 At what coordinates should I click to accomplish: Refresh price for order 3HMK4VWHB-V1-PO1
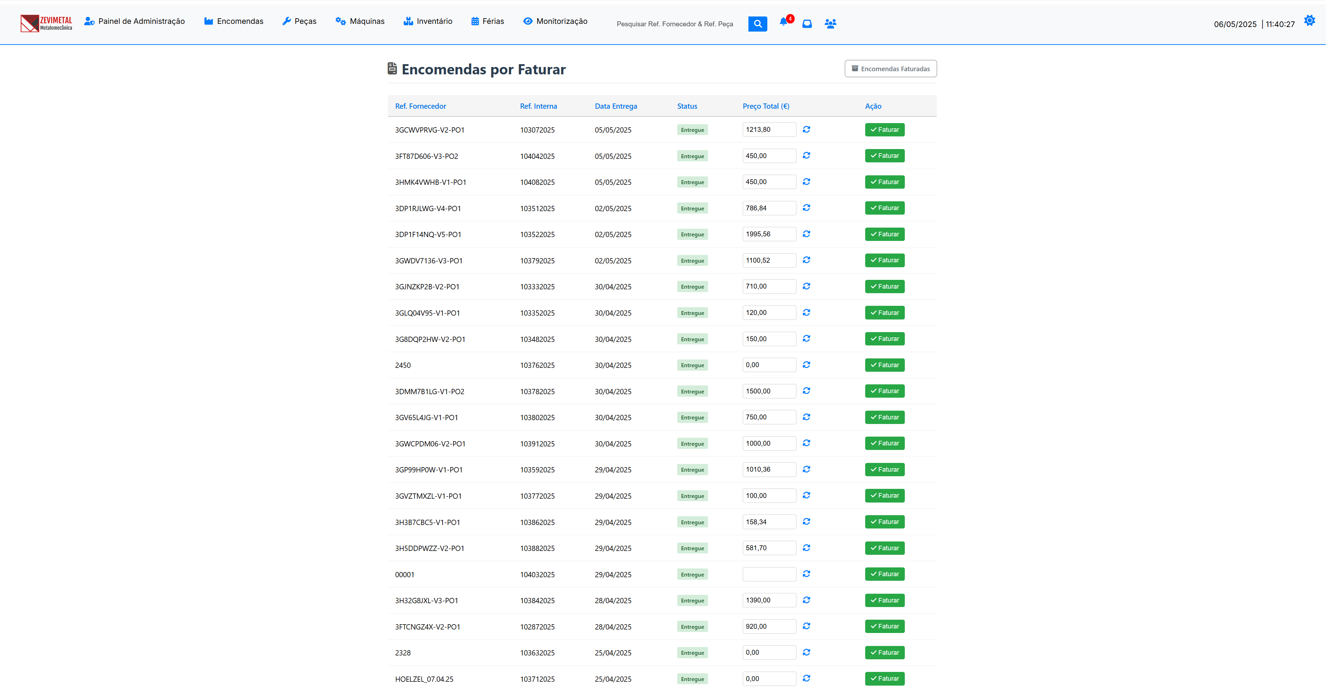806,182
